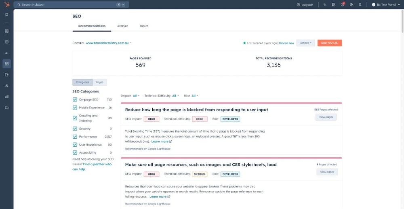Uncheck the On-page SEO category

75,99
